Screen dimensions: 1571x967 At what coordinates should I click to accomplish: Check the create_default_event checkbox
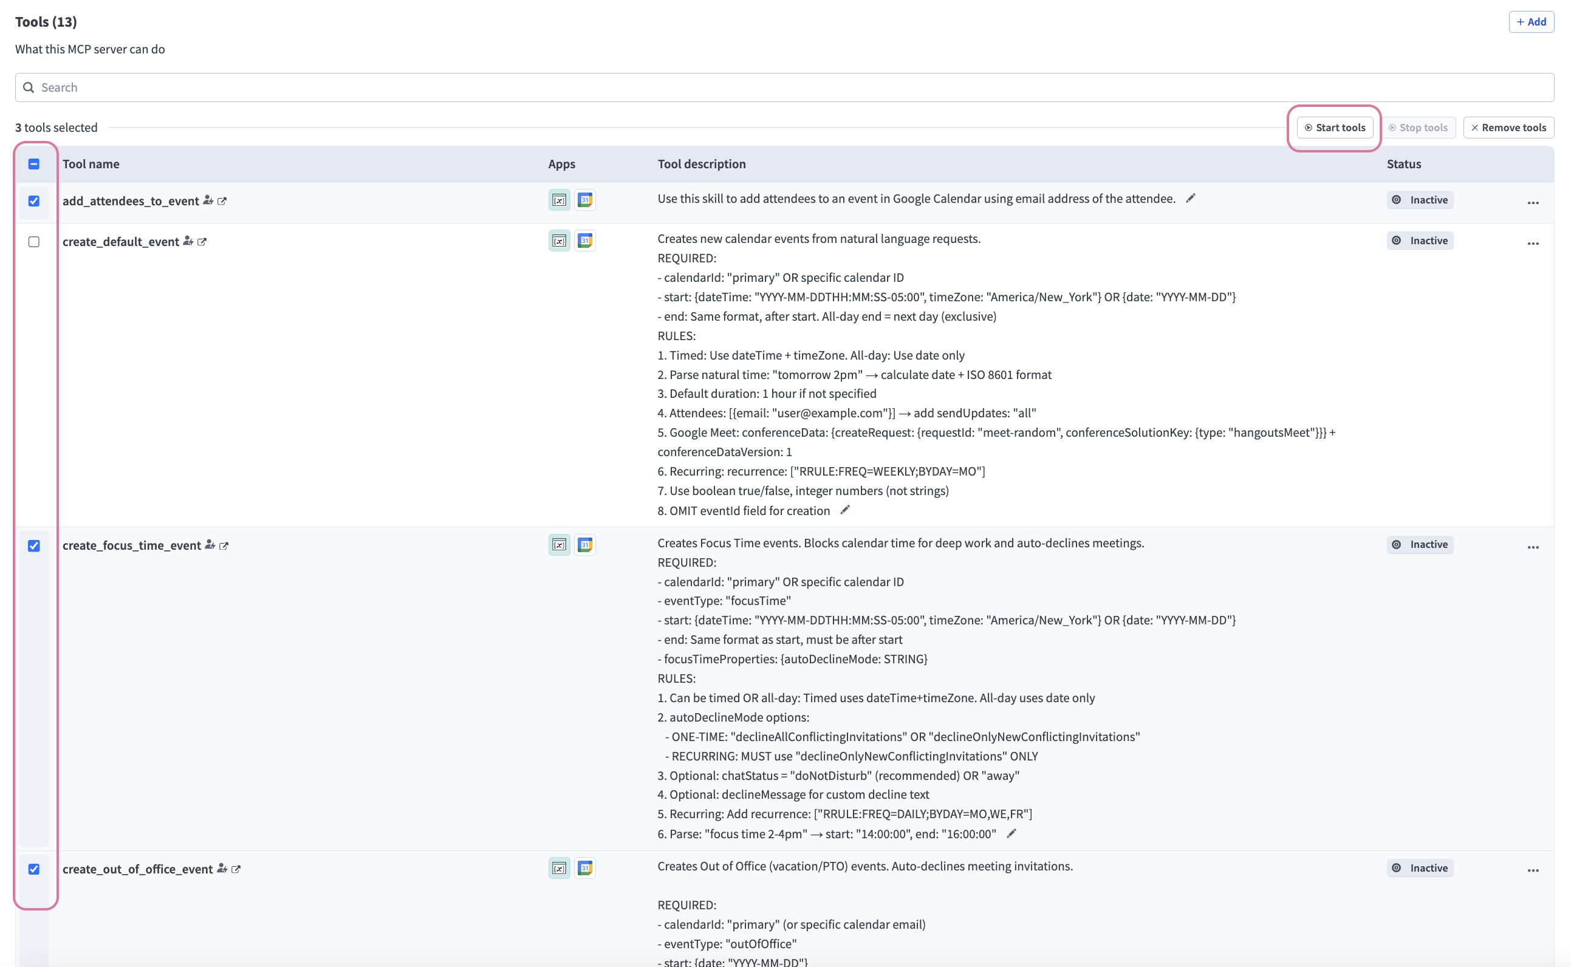pyautogui.click(x=34, y=241)
